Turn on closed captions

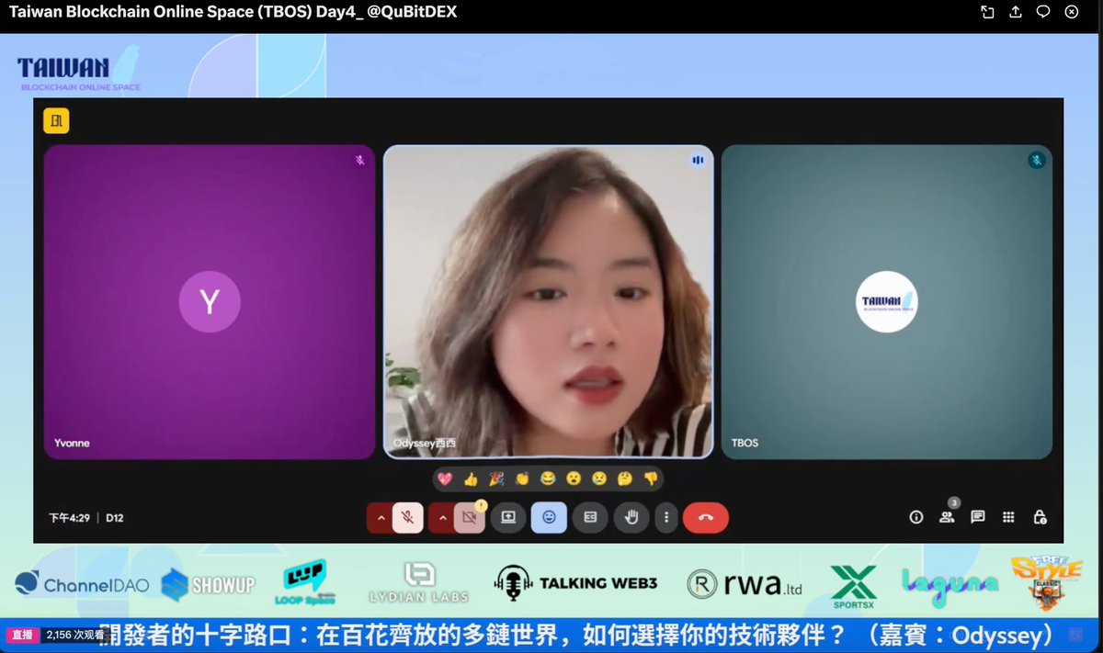coord(590,517)
